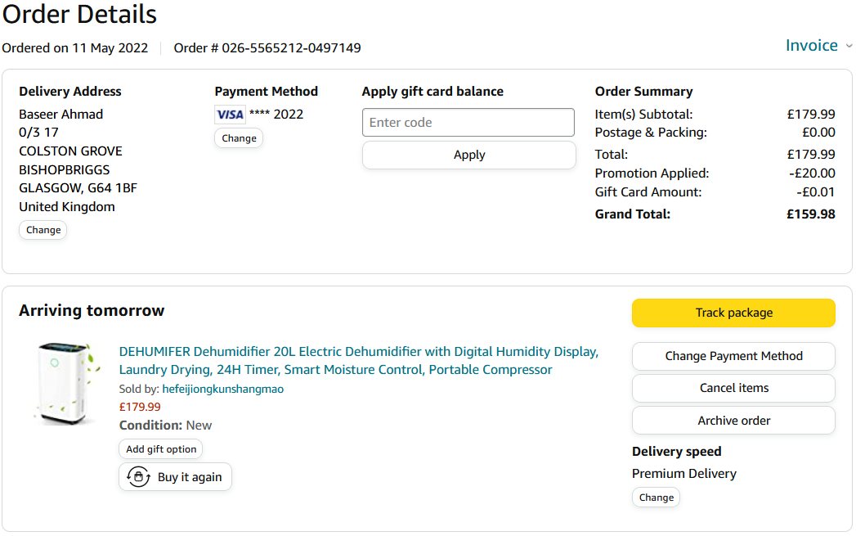Click the Buy it again cart icon

point(138,477)
